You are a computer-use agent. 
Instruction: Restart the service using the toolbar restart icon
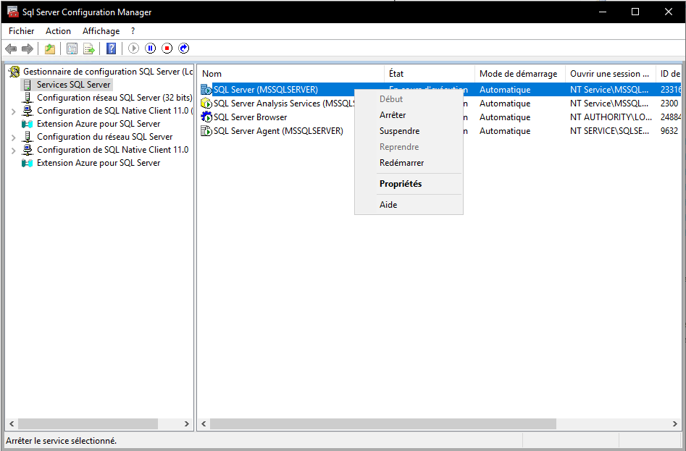pyautogui.click(x=184, y=49)
